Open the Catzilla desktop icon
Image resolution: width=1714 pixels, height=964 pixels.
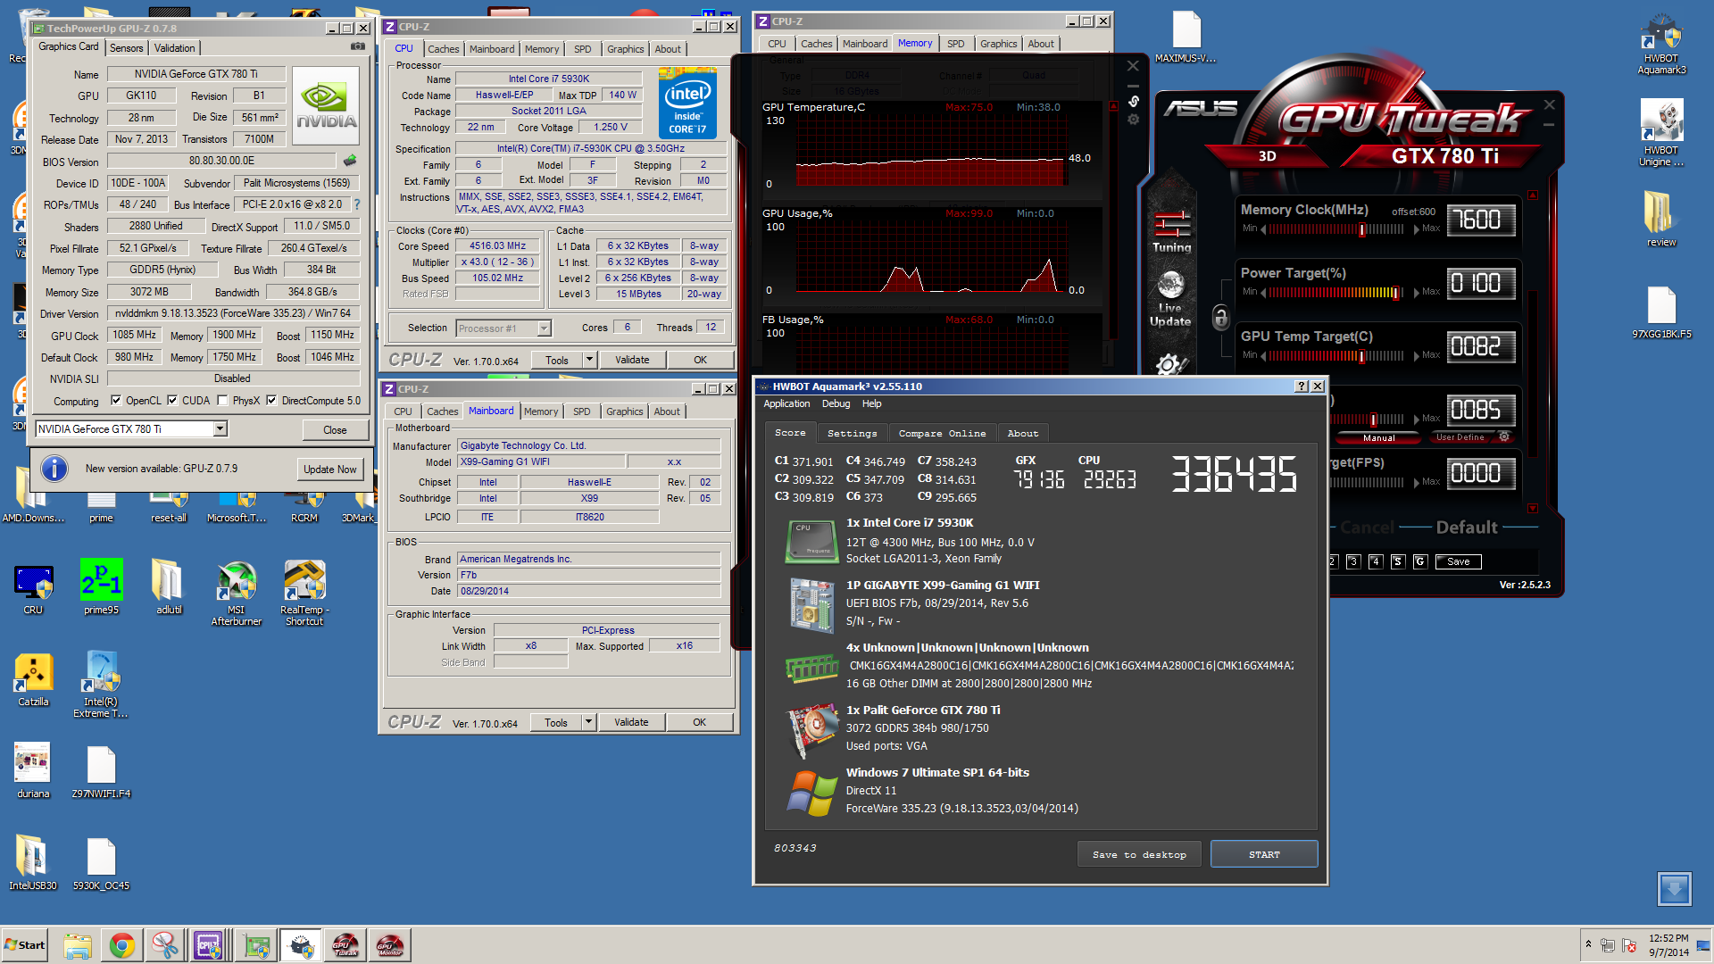tap(33, 679)
